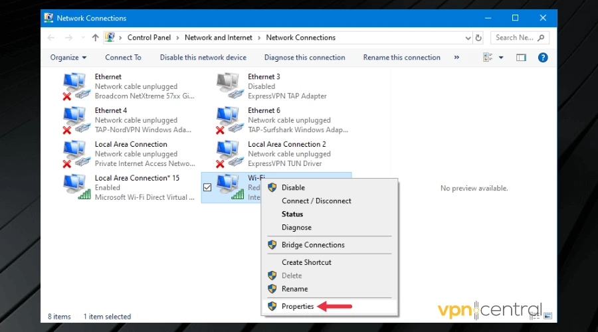Image resolution: width=598 pixels, height=332 pixels.
Task: Select the Ethernet 3 ExpressVPN TAP adapter icon
Action: click(x=230, y=86)
